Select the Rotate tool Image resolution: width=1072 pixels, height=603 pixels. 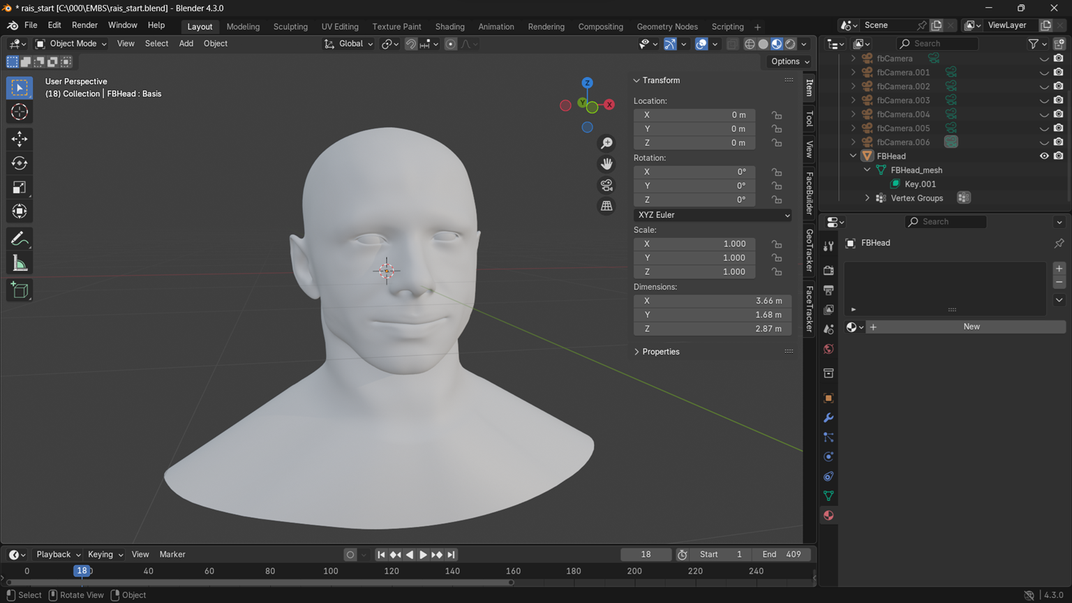point(20,163)
